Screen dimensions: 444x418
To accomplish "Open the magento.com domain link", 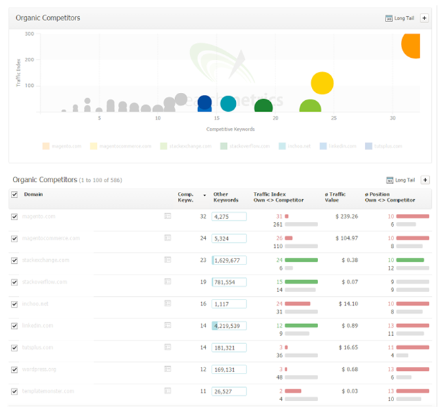I will tap(39, 216).
